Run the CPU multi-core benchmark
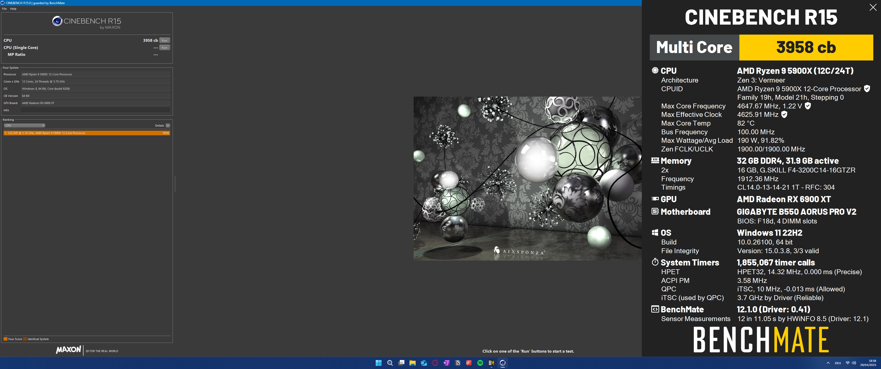 coord(164,40)
